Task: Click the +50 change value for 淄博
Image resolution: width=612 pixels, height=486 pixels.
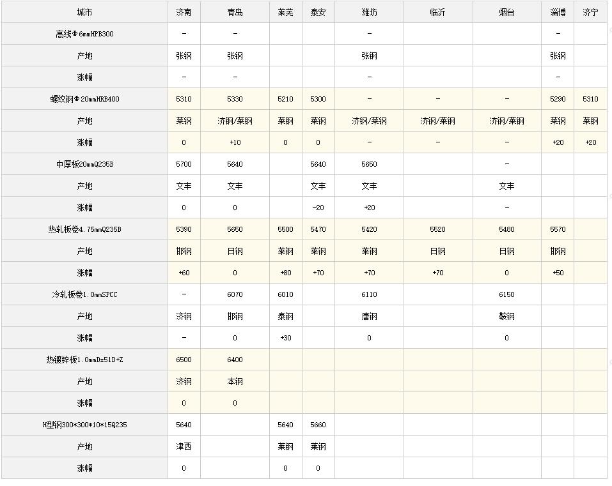Action: pyautogui.click(x=558, y=273)
